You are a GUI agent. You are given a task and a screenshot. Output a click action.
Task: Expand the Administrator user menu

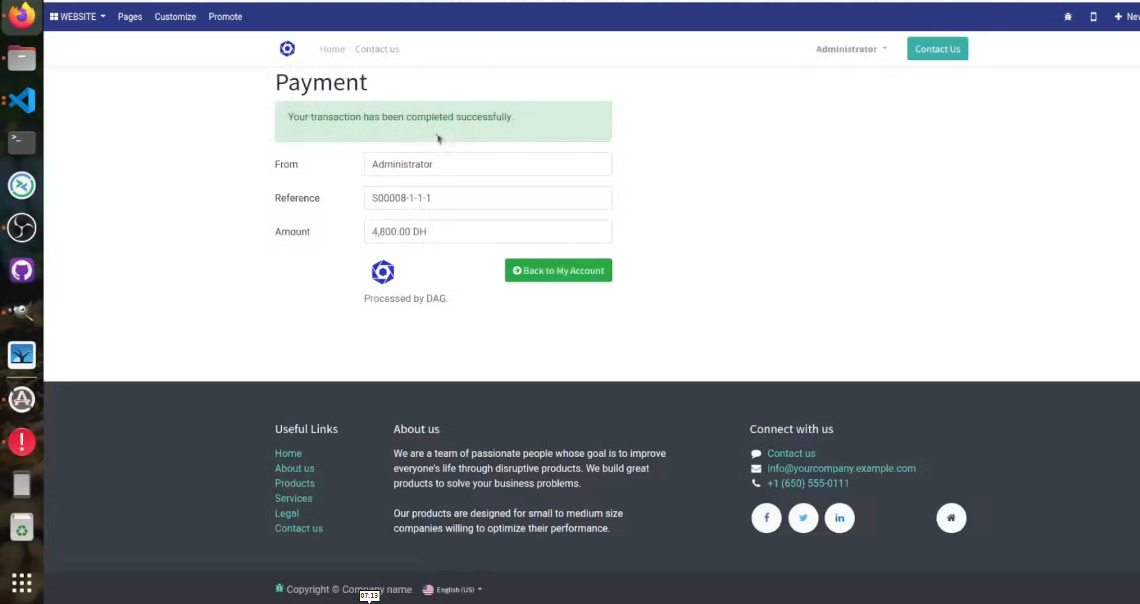(851, 49)
